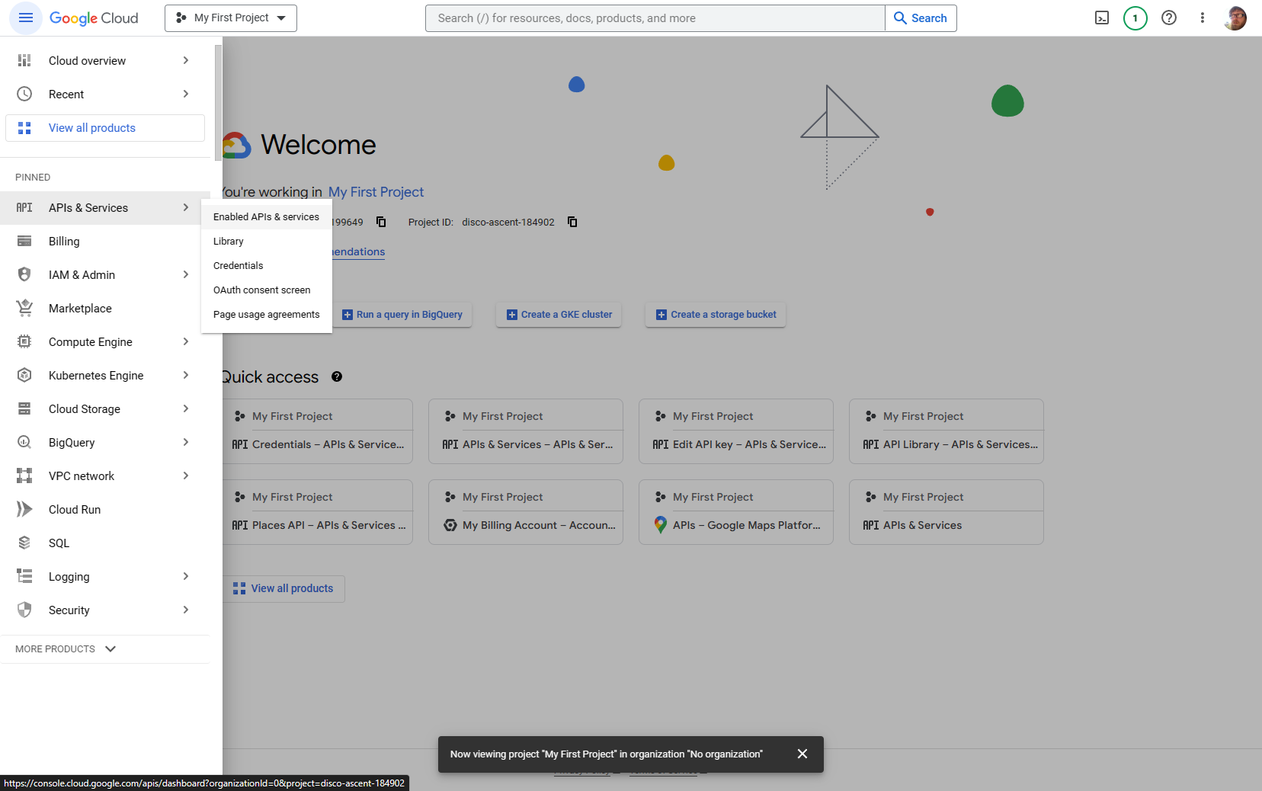The height and width of the screenshot is (791, 1262).
Task: Click Run a query in BigQuery
Action: (x=402, y=315)
